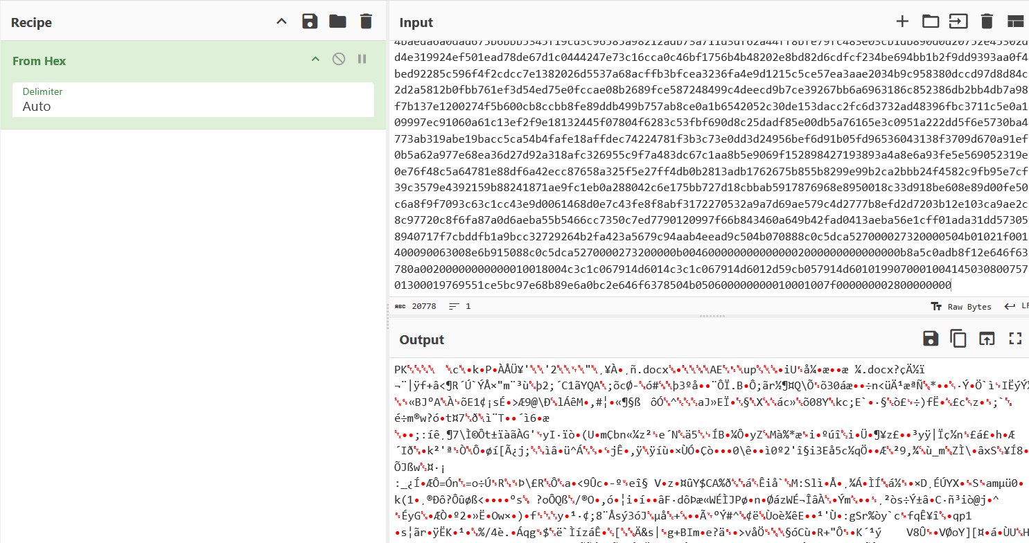Copy raw output to clipboard
Screen dimensions: 1029x543
(958, 339)
